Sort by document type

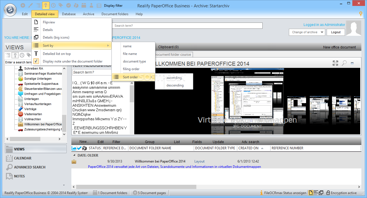[x=133, y=61]
